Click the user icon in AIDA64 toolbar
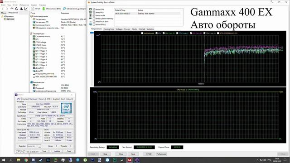Image resolution: width=290 pixels, height=163 pixels. coord(21,9)
